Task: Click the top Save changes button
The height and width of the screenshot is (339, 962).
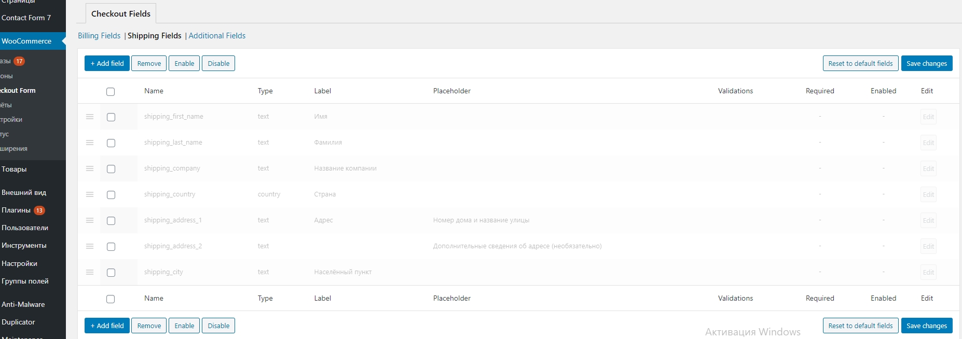Action: pos(926,63)
